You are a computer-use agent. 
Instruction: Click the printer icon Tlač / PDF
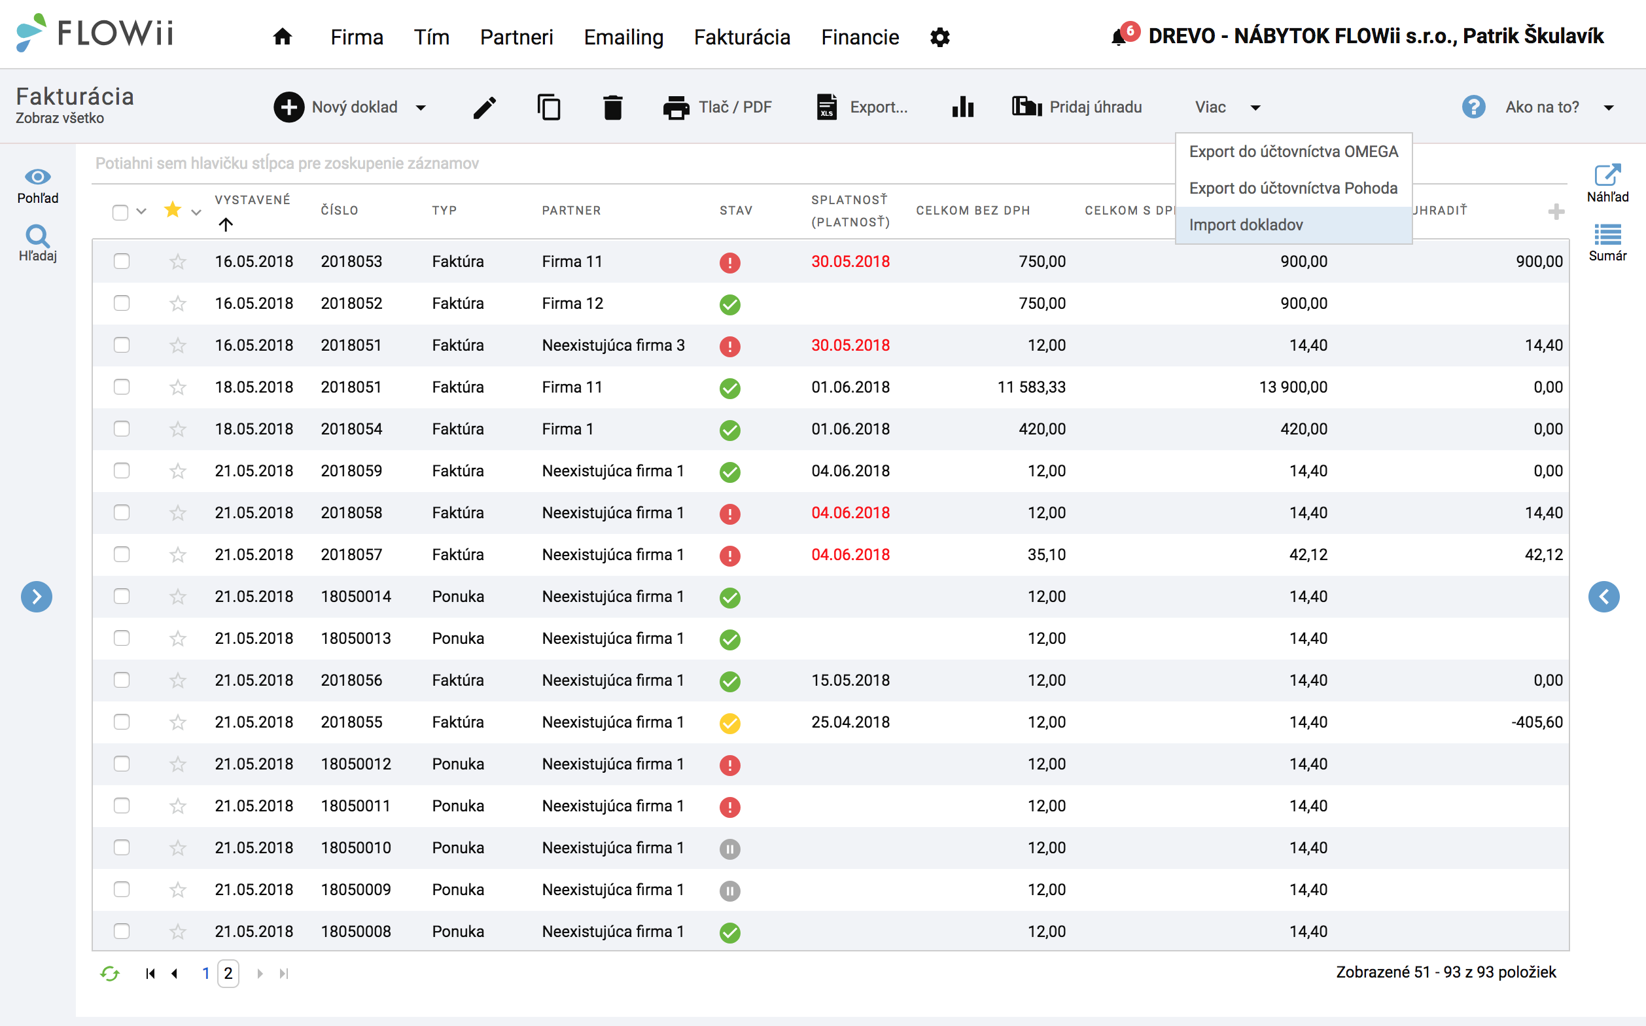(676, 107)
